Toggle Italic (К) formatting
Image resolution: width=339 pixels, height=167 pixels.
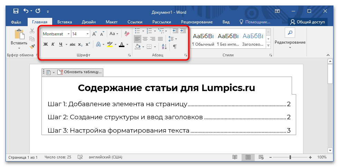pos(53,44)
